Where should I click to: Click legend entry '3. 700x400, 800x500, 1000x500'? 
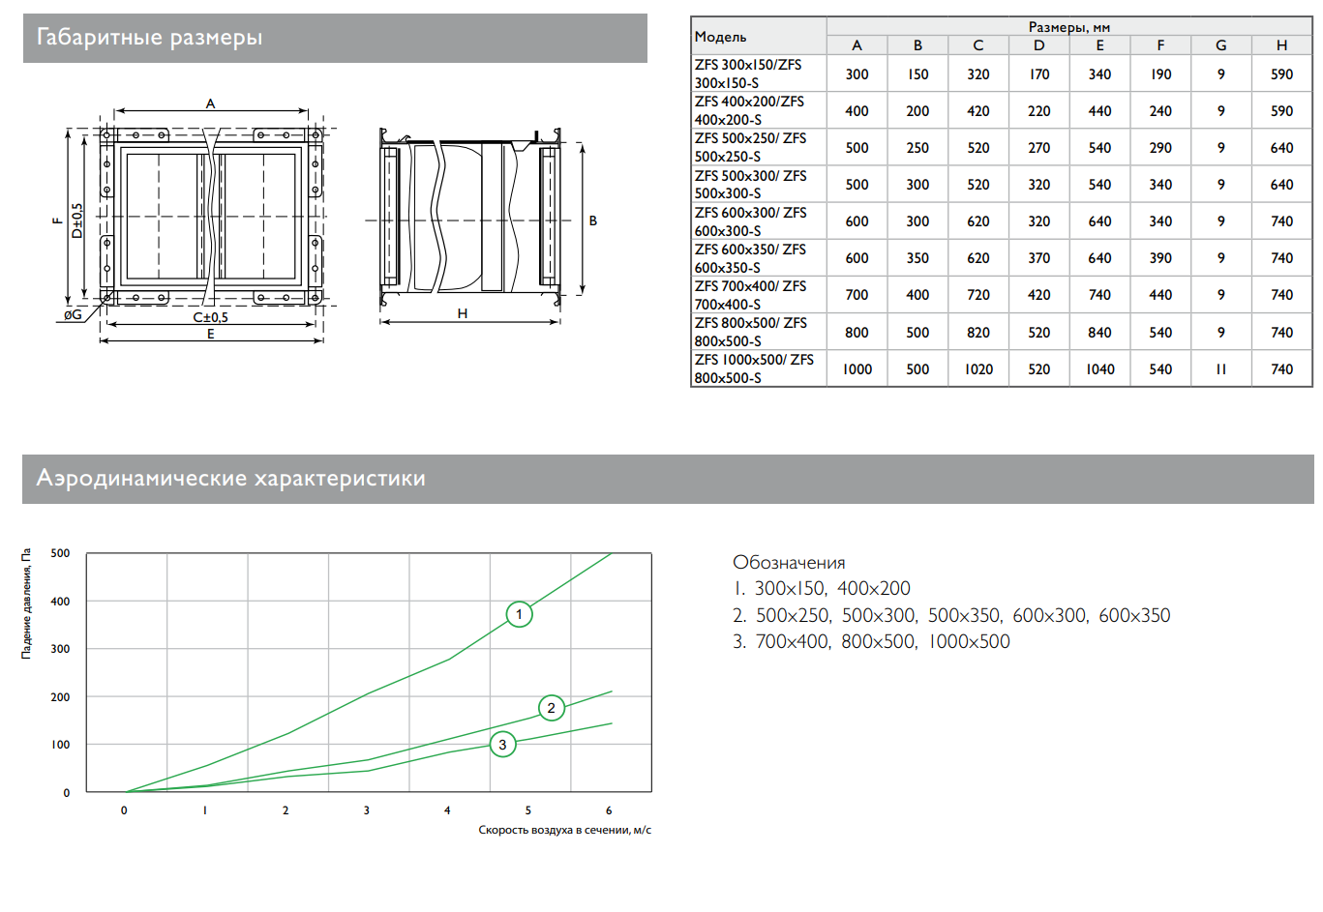click(871, 641)
